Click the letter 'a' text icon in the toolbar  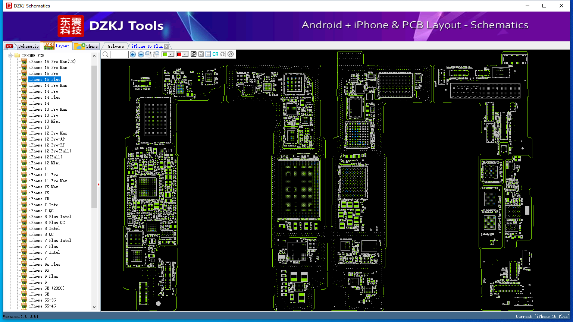pos(201,54)
